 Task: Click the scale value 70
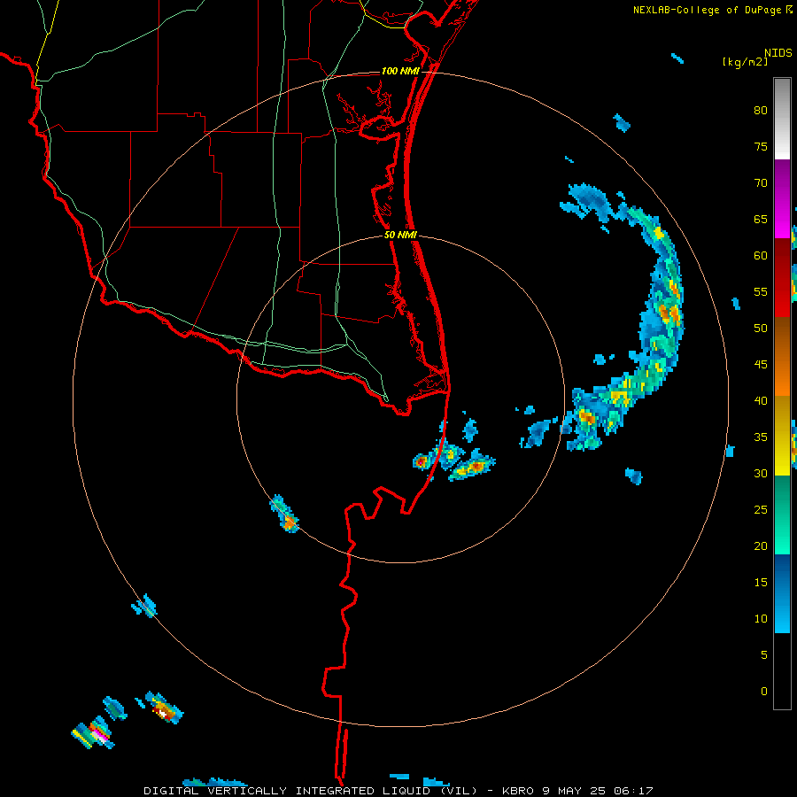pyautogui.click(x=761, y=183)
